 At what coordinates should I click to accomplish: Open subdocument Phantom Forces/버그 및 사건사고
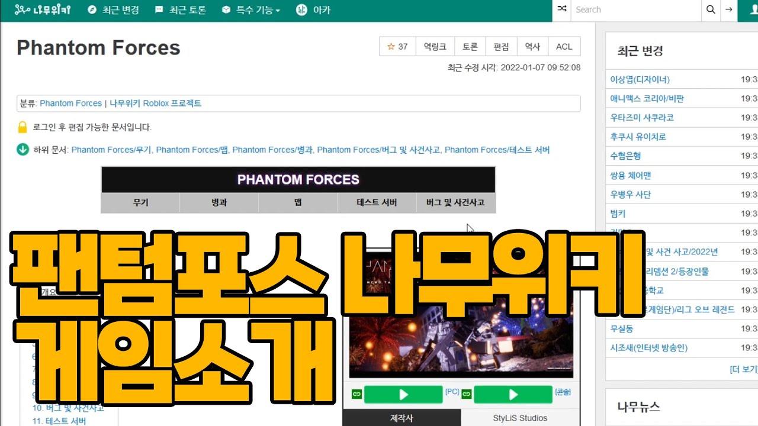pyautogui.click(x=378, y=150)
